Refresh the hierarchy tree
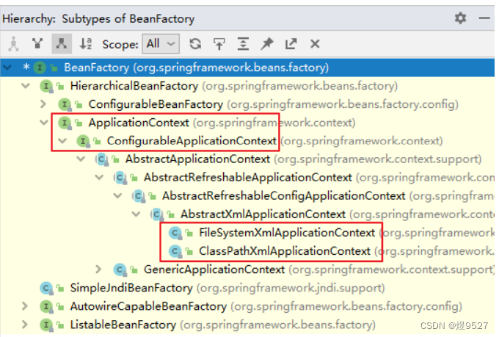 (x=195, y=43)
